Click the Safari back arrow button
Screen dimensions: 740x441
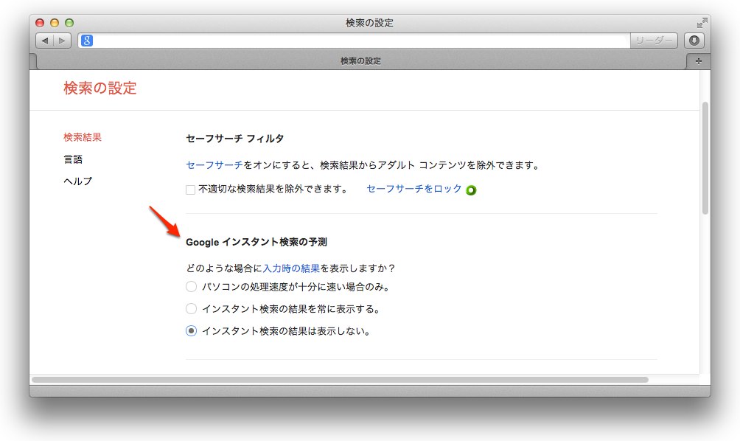point(45,41)
